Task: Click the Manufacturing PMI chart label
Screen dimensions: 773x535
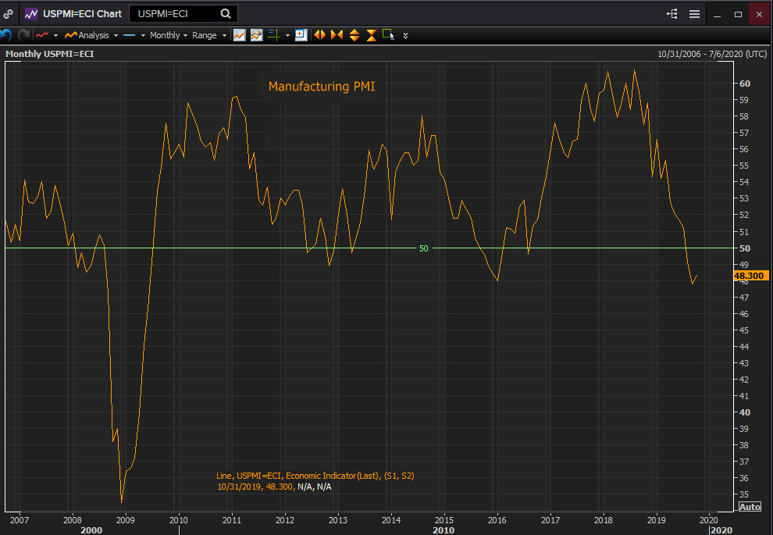Action: (x=322, y=87)
